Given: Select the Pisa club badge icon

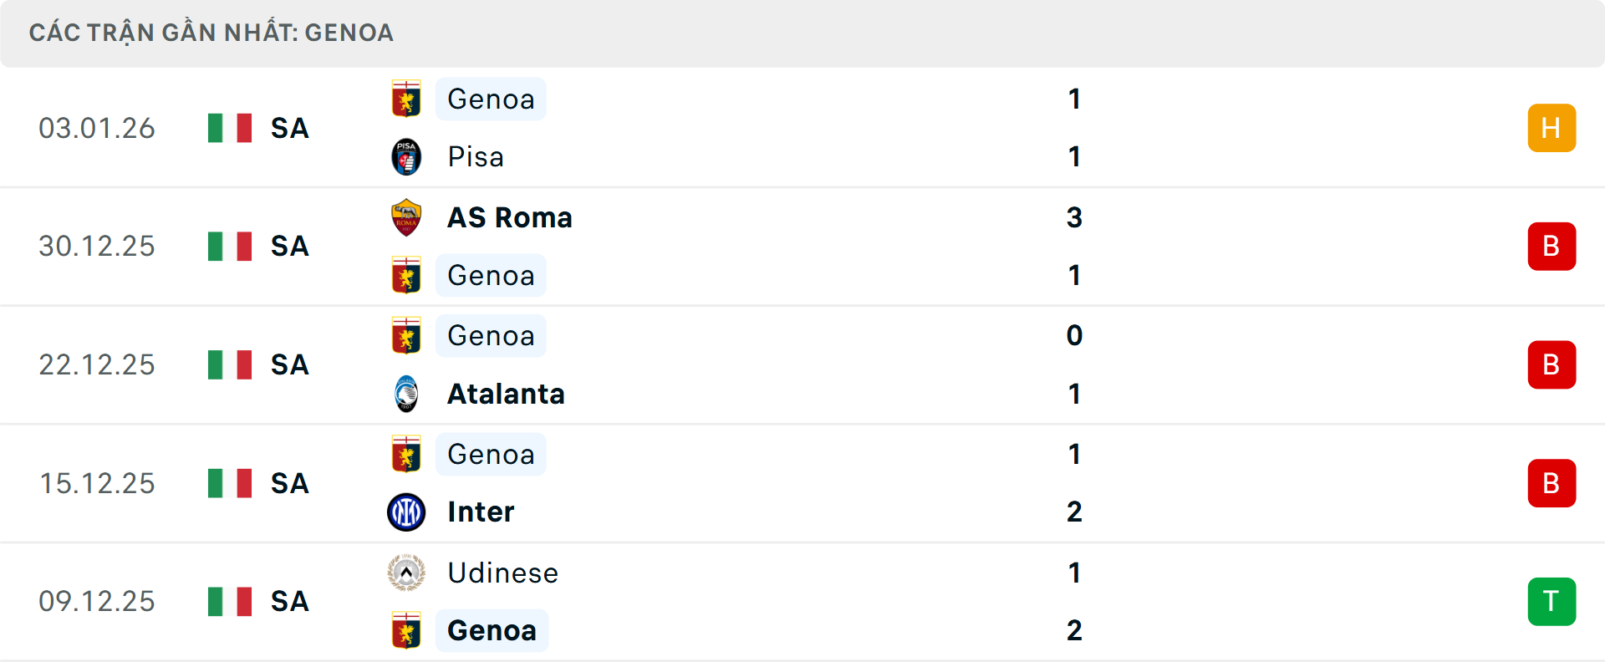Looking at the screenshot, I should [407, 156].
